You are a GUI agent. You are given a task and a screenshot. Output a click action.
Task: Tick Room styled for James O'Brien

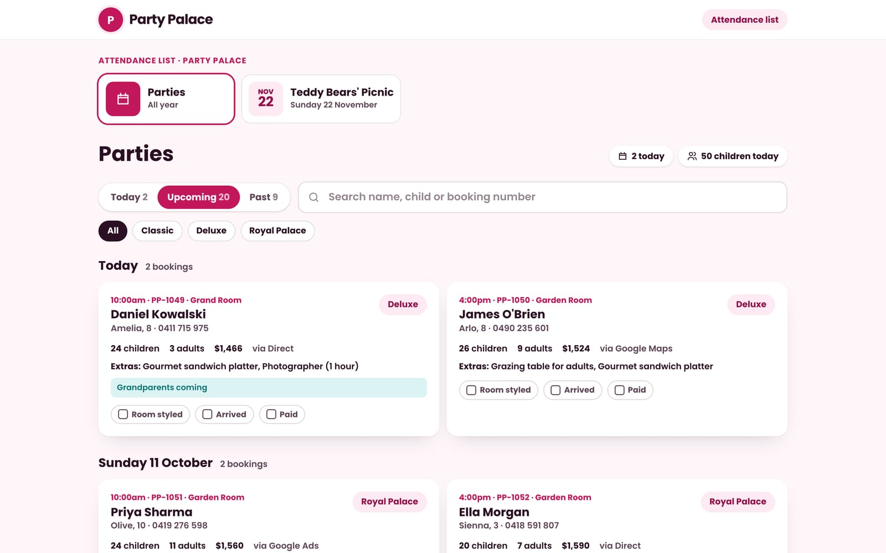[498, 390]
